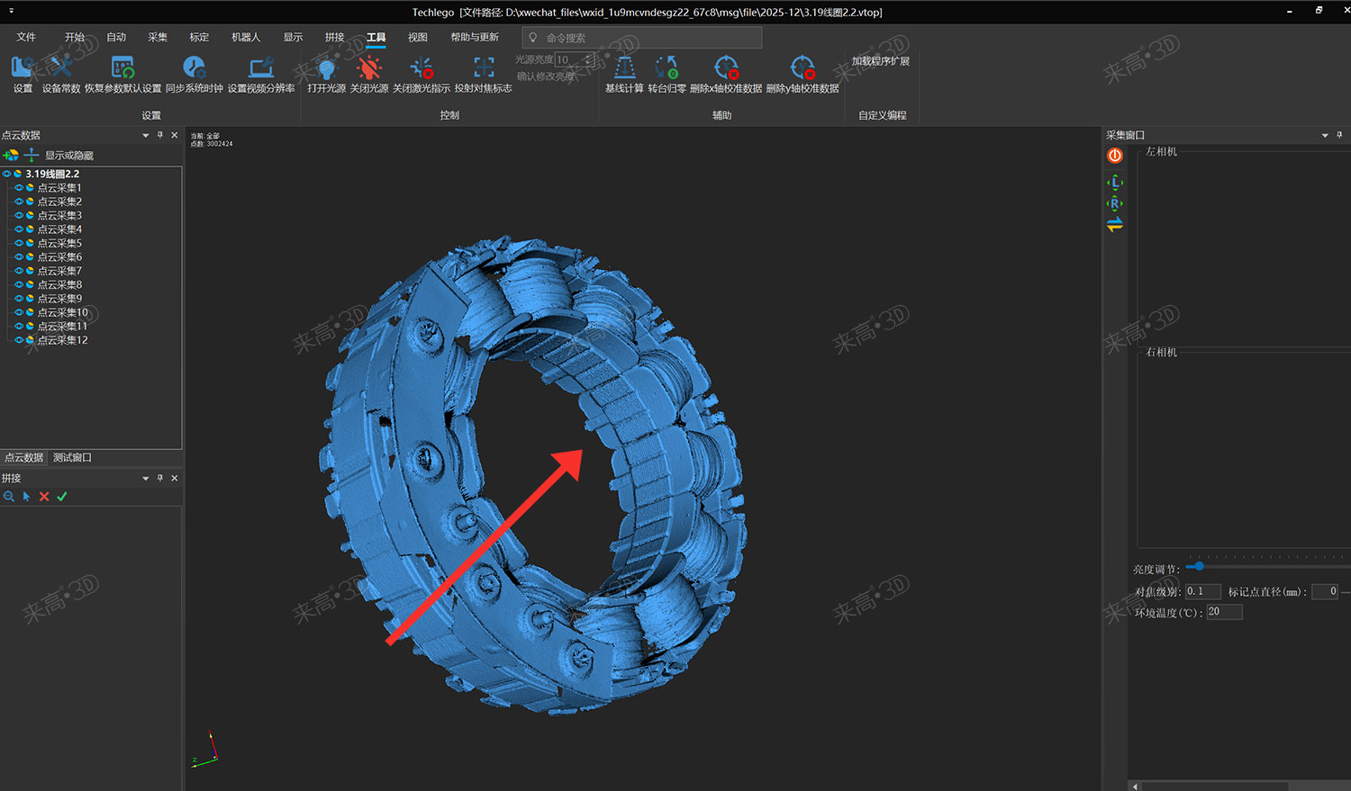
Task: Click the 打开光源 light-on icon
Action: click(326, 69)
